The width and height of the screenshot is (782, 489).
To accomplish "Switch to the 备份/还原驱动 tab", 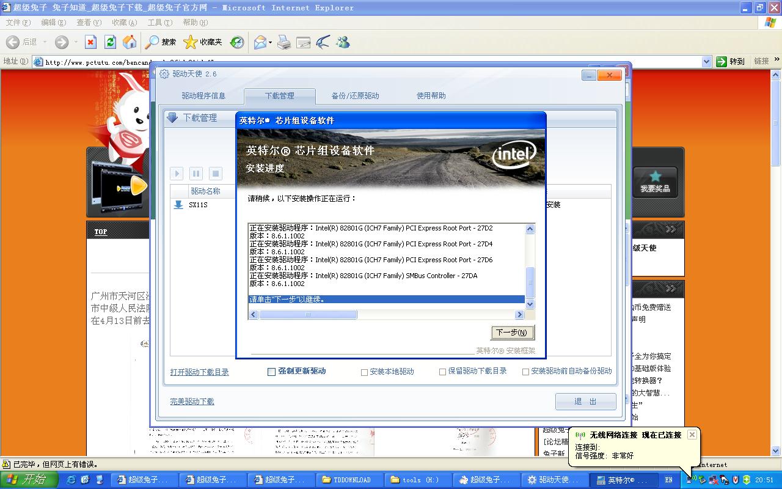I will (x=355, y=96).
